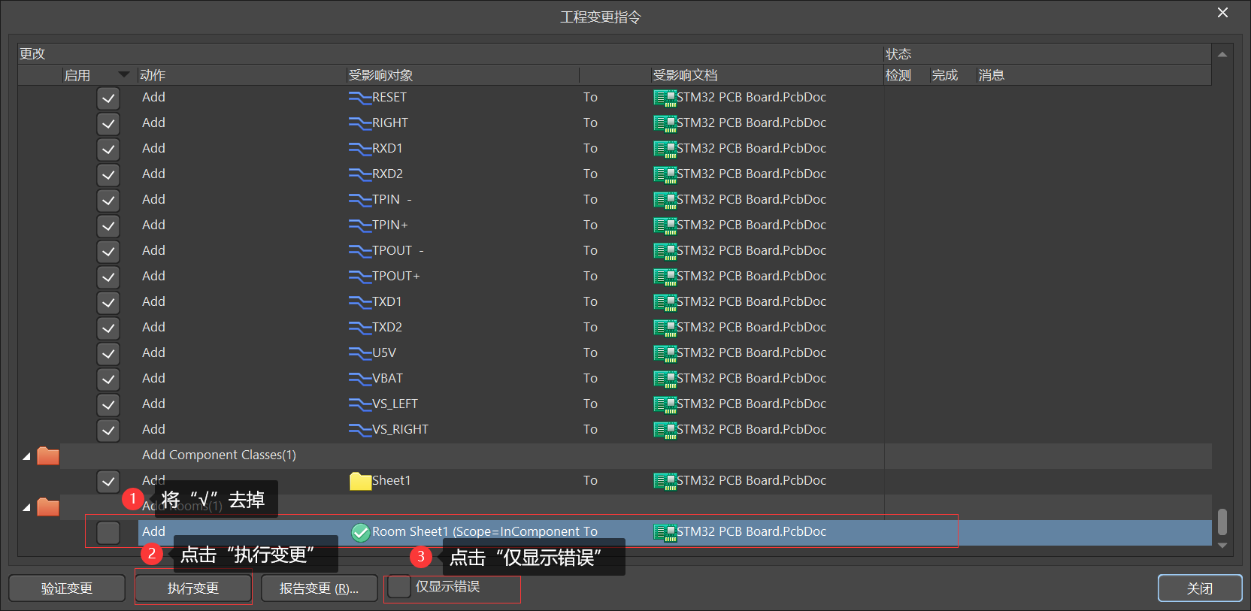1251x611 pixels.
Task: Check the enable box for Room Sheet1
Action: coord(108,533)
